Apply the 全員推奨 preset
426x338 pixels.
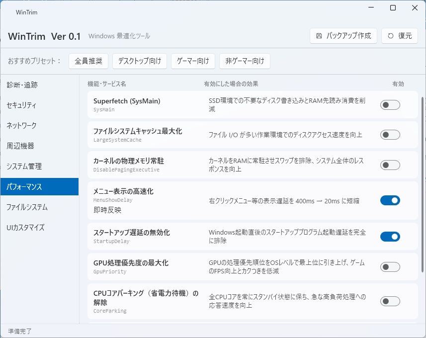88,61
